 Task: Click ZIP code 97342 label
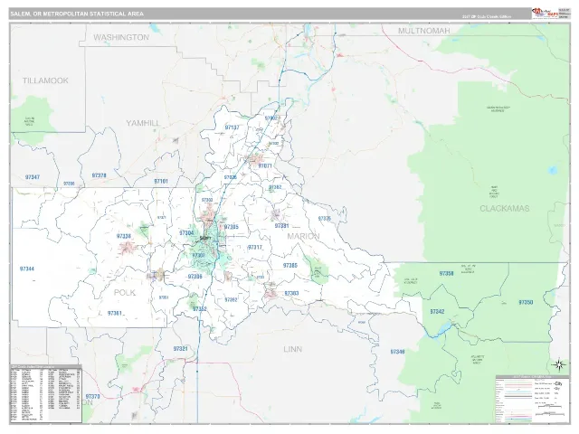[437, 312]
